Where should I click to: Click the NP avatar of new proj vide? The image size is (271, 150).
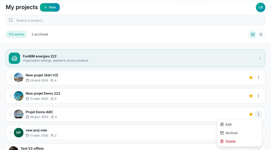pyautogui.click(x=19, y=132)
